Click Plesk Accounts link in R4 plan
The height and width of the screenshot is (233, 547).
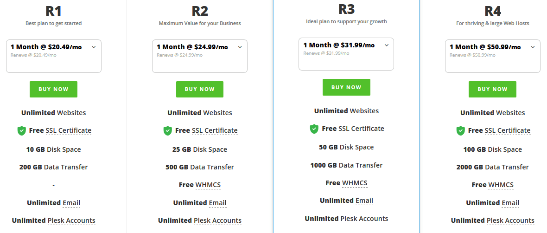point(510,221)
